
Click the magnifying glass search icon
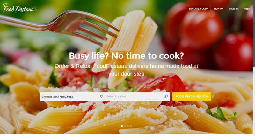click(x=166, y=96)
